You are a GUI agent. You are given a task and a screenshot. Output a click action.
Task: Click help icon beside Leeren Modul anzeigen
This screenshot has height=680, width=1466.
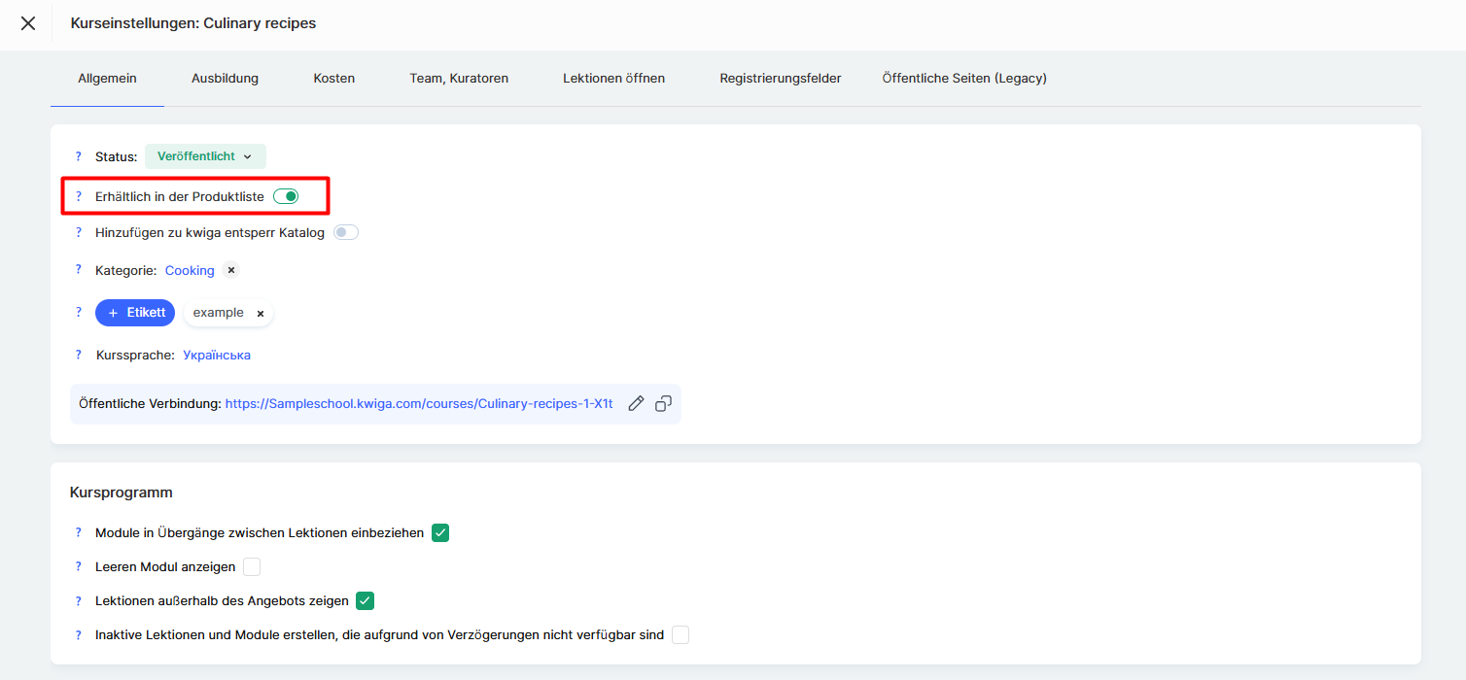[79, 566]
